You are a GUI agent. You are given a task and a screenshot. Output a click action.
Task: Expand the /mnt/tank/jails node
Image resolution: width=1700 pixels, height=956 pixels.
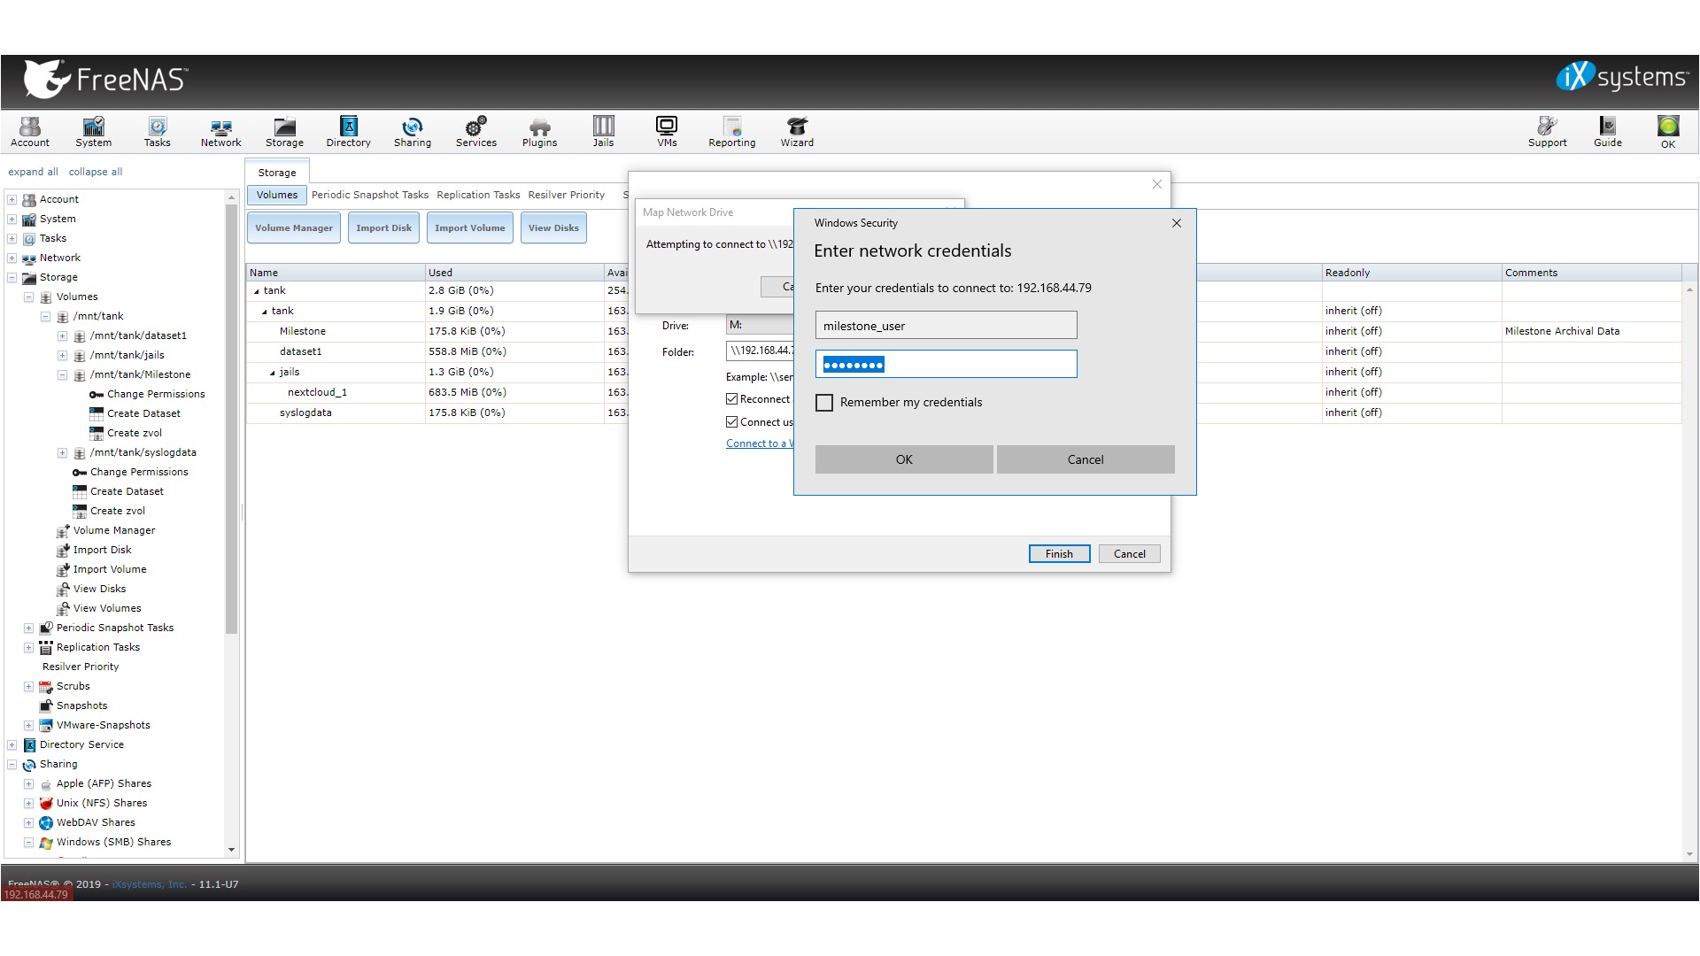[62, 356]
